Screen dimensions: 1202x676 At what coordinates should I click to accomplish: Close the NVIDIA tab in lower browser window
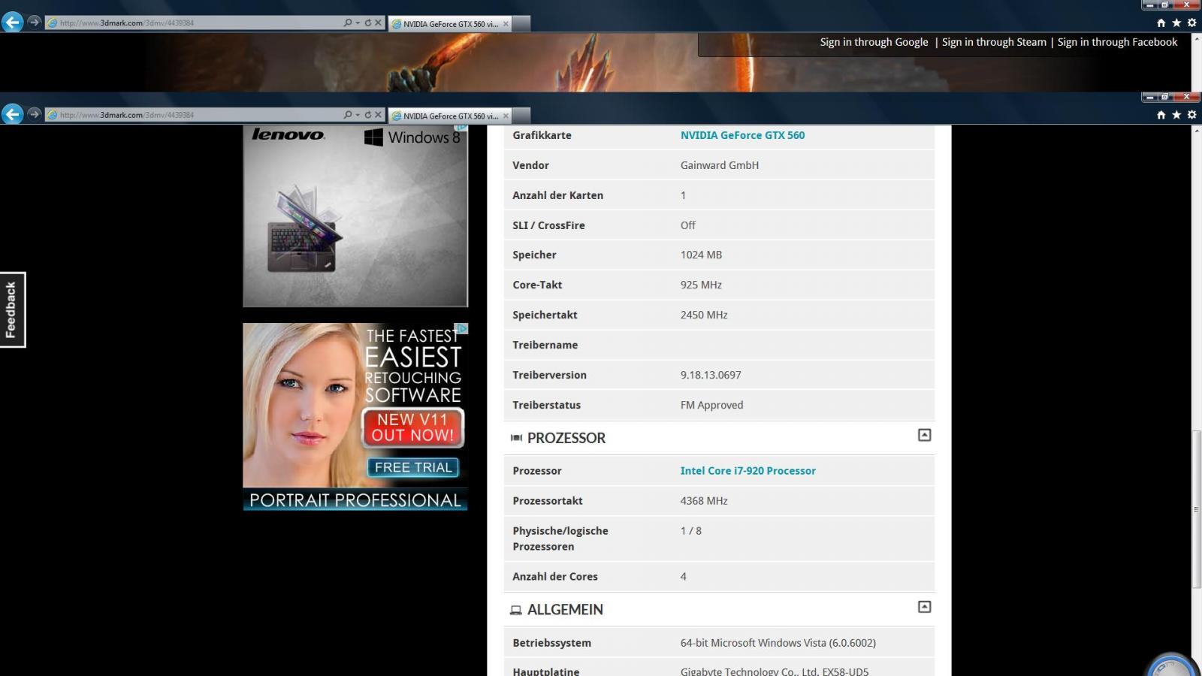point(506,116)
